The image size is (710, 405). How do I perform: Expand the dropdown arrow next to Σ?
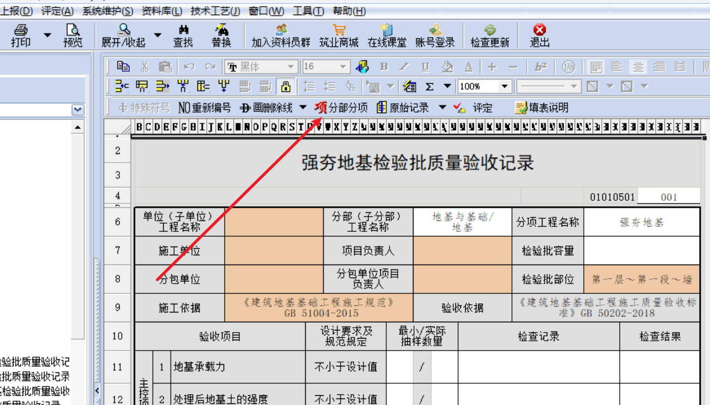point(447,87)
